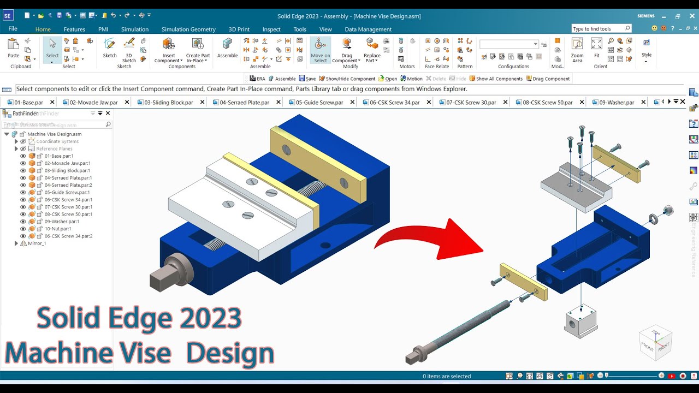699x393 pixels.
Task: Open the Create Part In-Place dropdown
Action: pyautogui.click(x=205, y=61)
